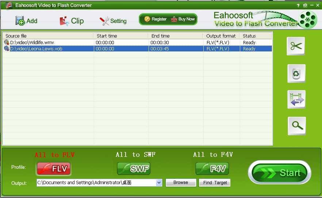Add a video file using Add

(x=26, y=21)
